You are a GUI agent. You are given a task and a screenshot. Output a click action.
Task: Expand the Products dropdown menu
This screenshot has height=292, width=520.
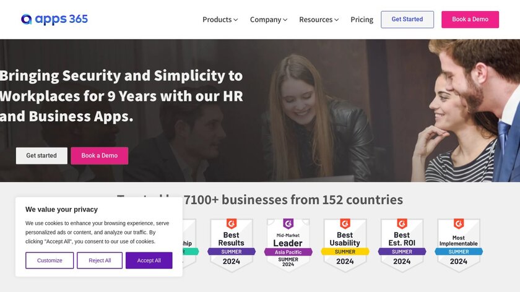click(x=220, y=19)
